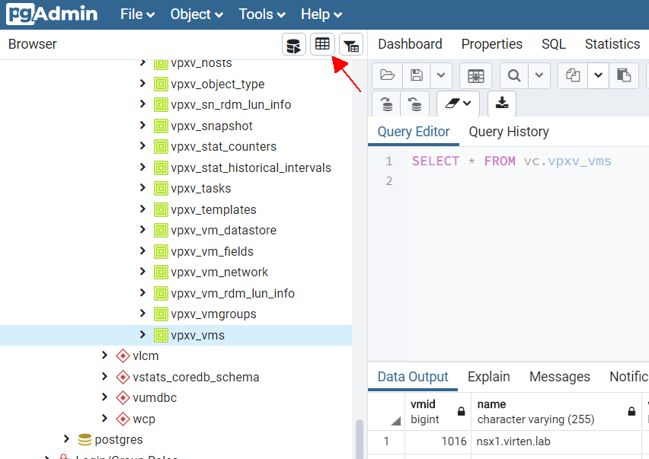The image size is (649, 459).
Task: Click the view icon beside vpxv_tasks
Action: tap(161, 189)
